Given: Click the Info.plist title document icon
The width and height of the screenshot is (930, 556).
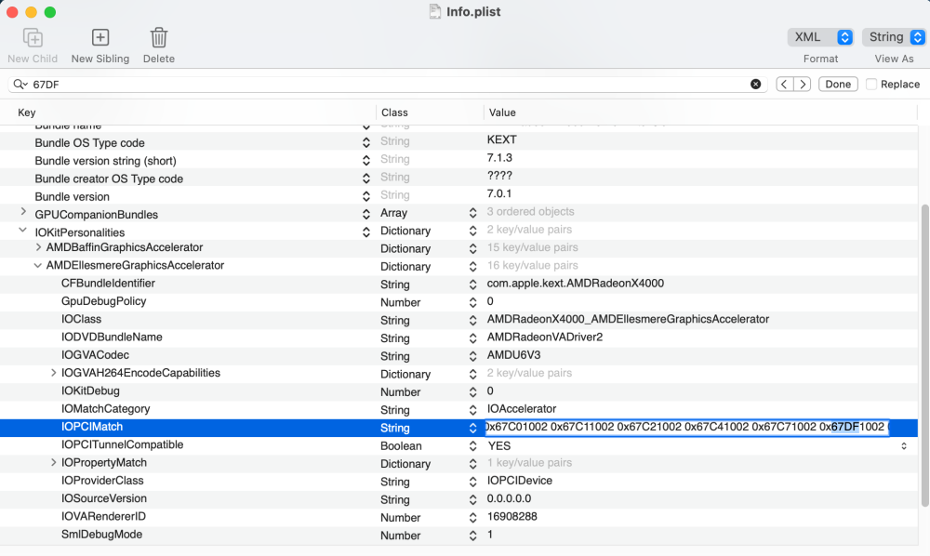Looking at the screenshot, I should click(434, 12).
